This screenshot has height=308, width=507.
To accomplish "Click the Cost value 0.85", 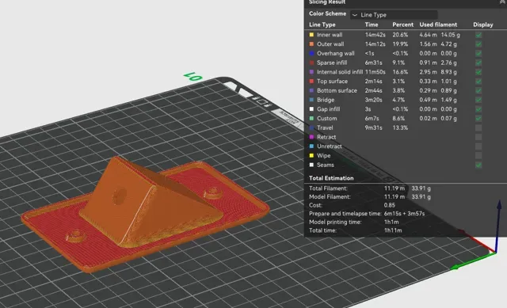I will tap(389, 205).
